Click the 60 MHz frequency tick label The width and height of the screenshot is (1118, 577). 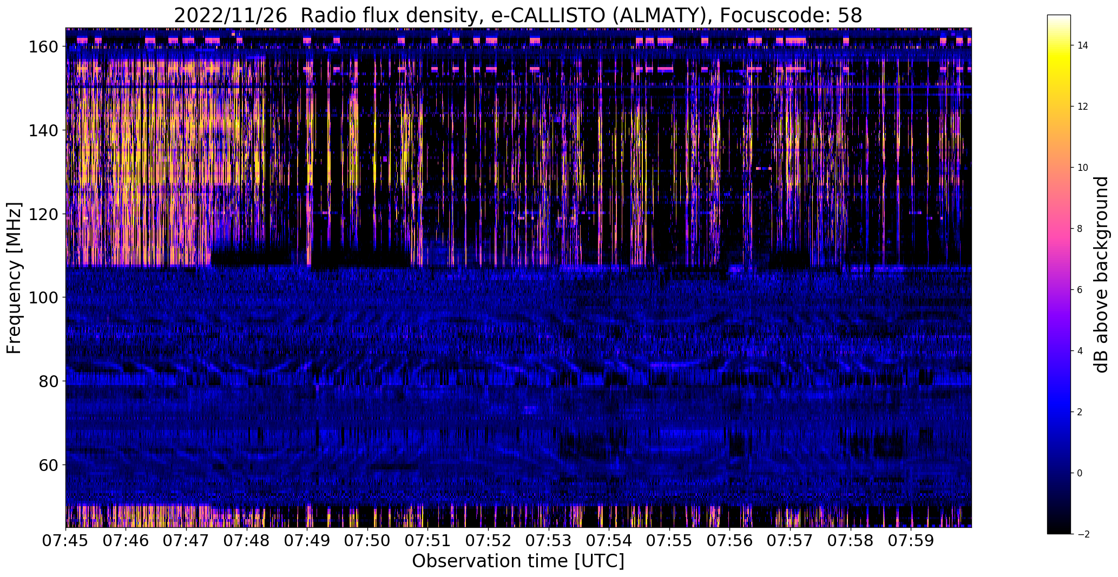click(48, 465)
